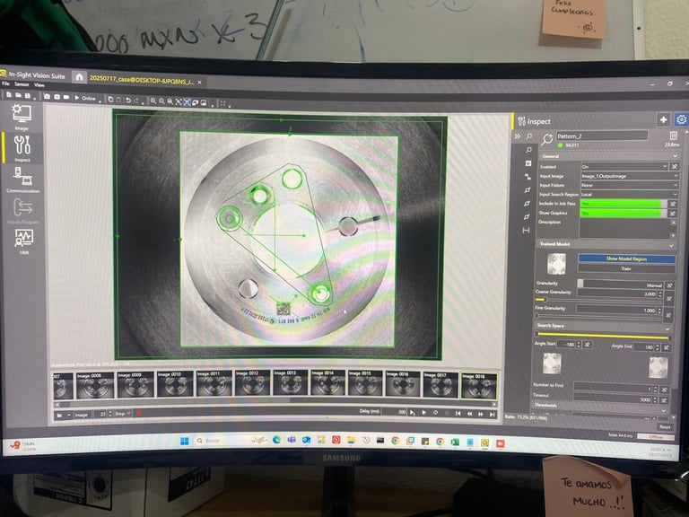This screenshot has height=517, width=689.
Task: Select the Image 0015 filmstrip thumbnail
Action: [365, 383]
